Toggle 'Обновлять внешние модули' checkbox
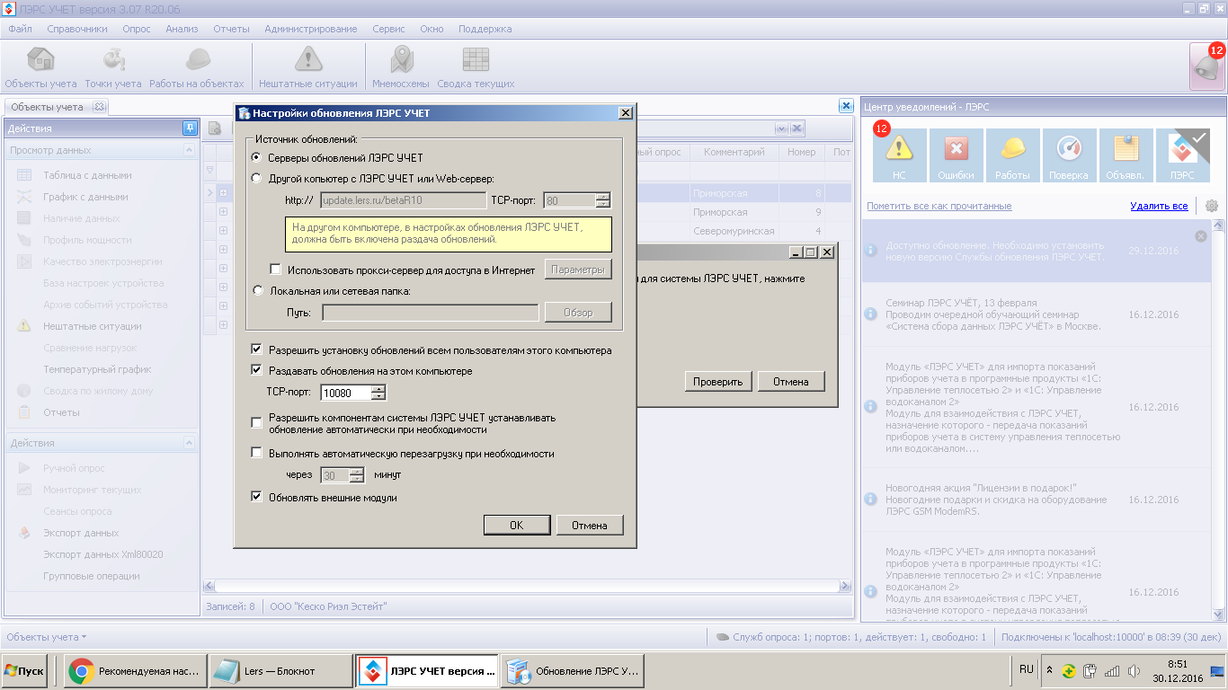The width and height of the screenshot is (1228, 690). pos(257,496)
